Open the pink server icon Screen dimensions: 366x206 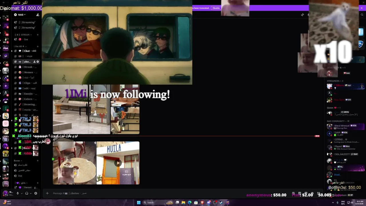point(5,123)
